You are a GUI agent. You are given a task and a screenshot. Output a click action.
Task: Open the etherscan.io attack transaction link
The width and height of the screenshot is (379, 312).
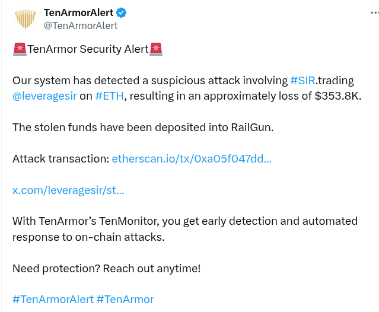coord(192,159)
